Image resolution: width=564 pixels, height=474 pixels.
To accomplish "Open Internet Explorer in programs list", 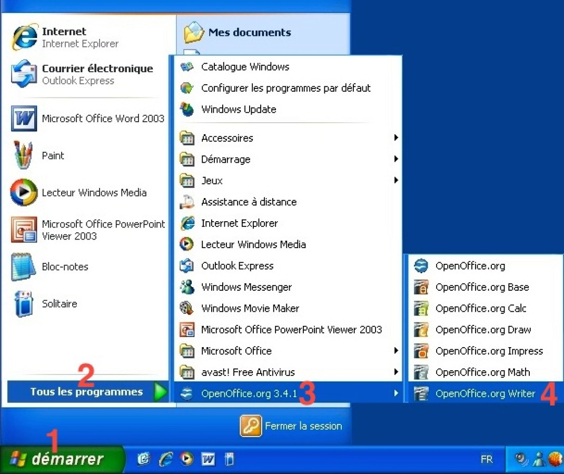I will (x=288, y=223).
